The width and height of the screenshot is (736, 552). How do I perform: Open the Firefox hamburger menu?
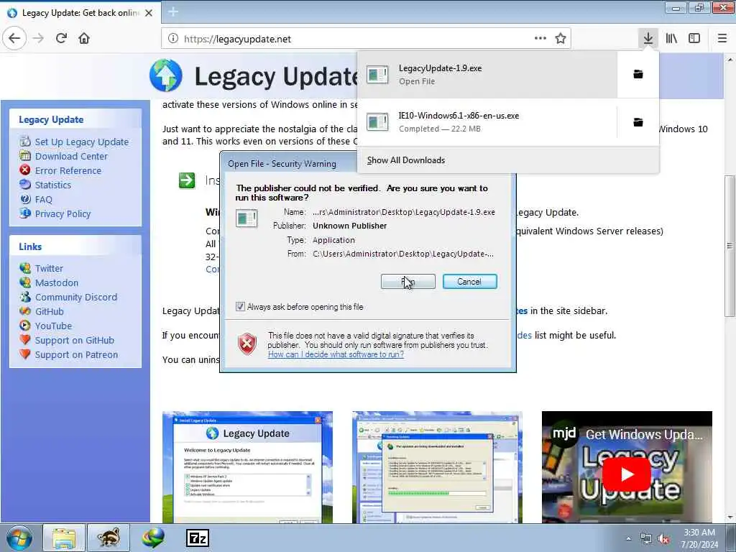(722, 39)
